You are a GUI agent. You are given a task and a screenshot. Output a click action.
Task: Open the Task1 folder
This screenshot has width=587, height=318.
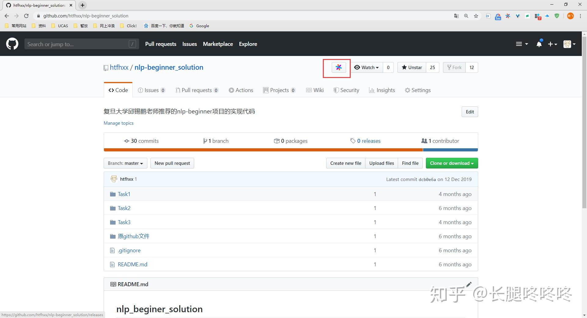point(124,194)
